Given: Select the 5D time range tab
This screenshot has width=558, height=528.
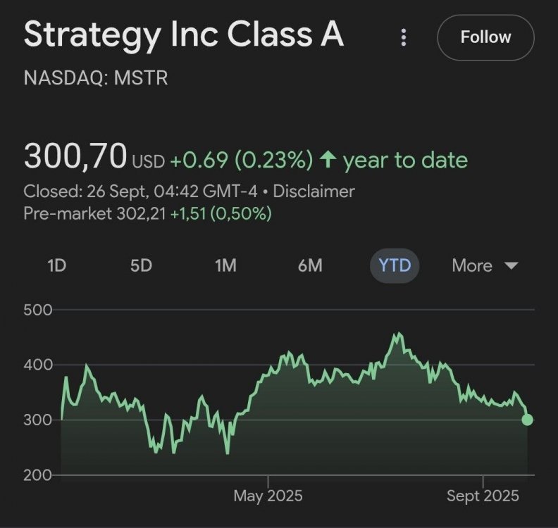Looking at the screenshot, I should (x=141, y=265).
